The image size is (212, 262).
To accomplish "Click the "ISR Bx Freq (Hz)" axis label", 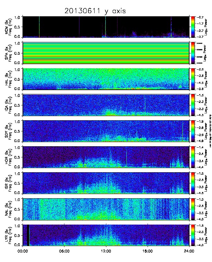I will (x=8, y=183).
